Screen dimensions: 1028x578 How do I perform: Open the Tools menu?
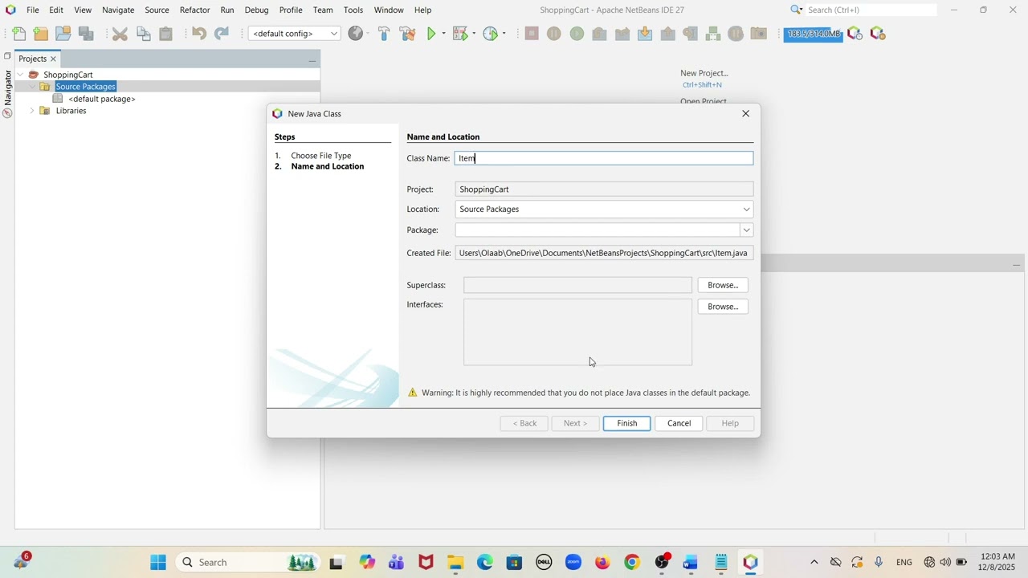(353, 10)
